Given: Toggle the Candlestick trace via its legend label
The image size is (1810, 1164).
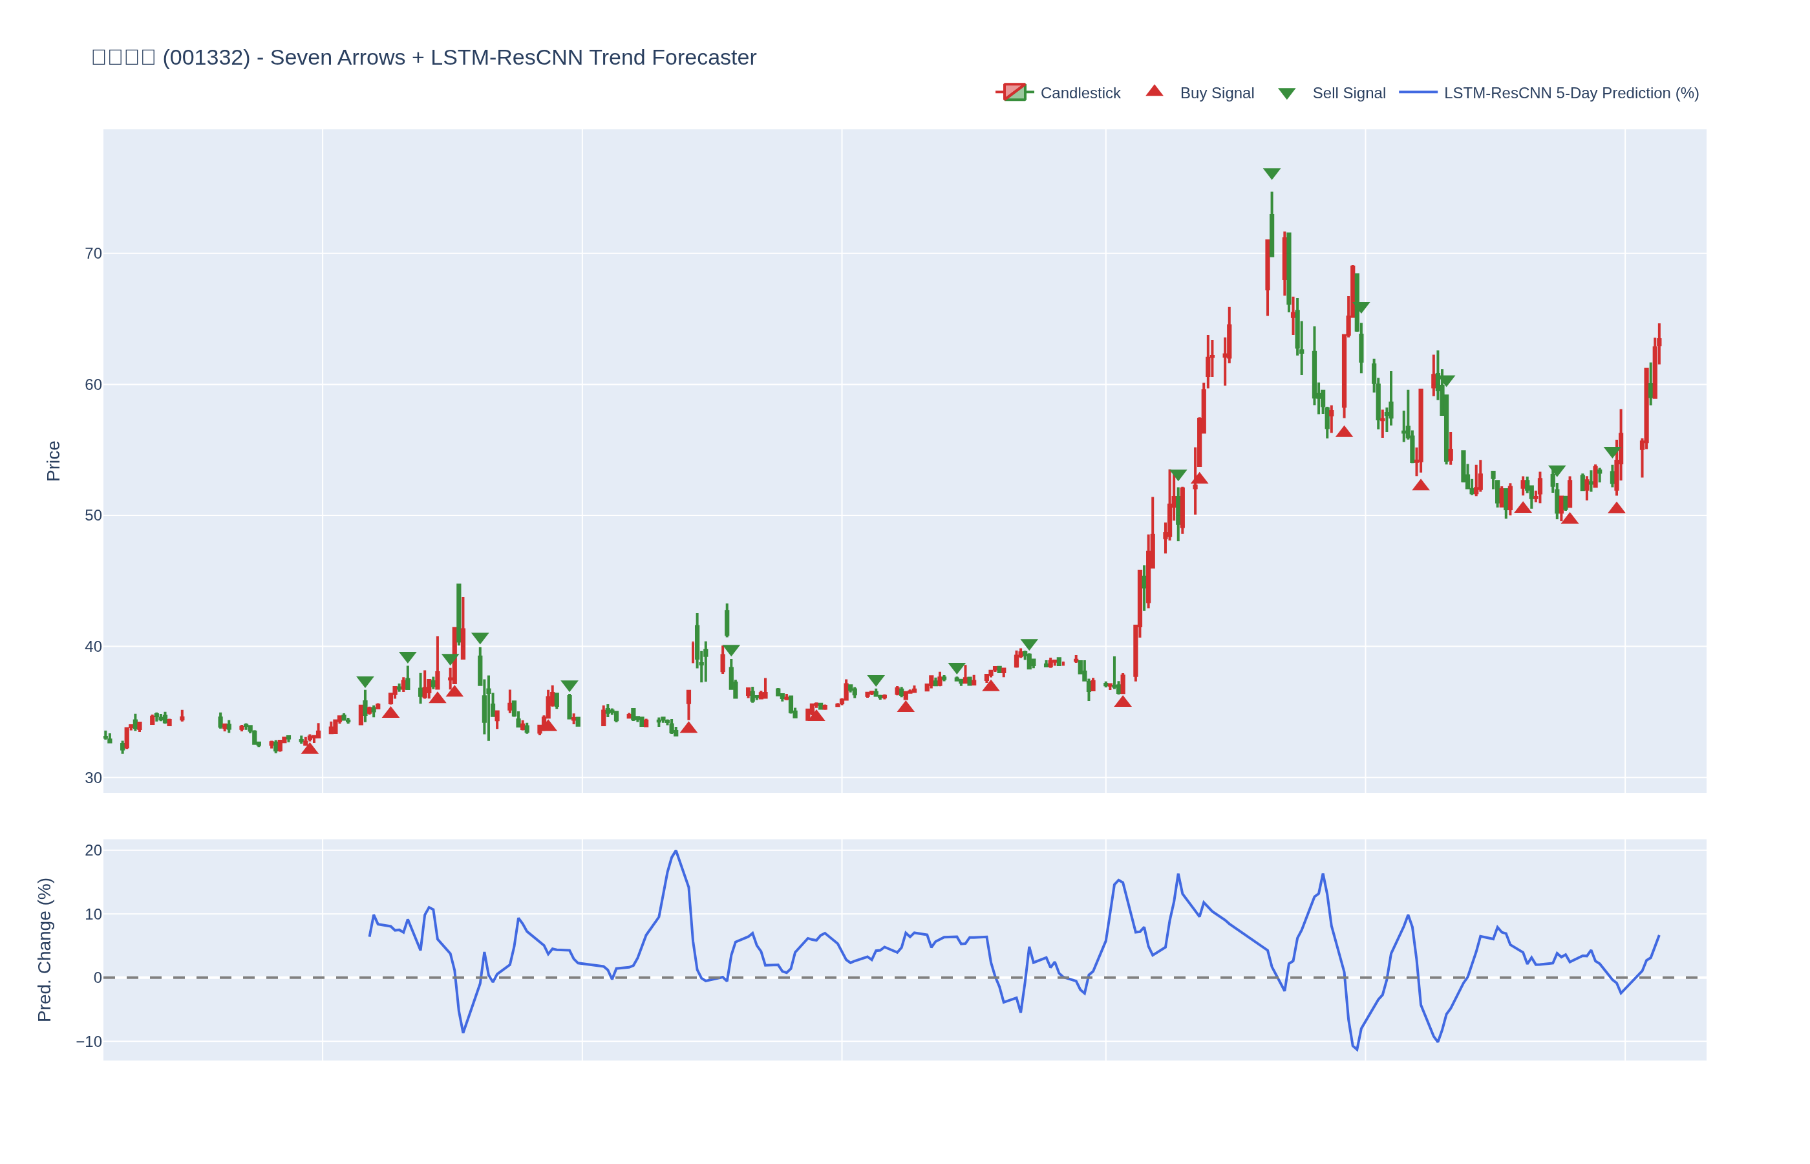Looking at the screenshot, I should click(x=1080, y=93).
